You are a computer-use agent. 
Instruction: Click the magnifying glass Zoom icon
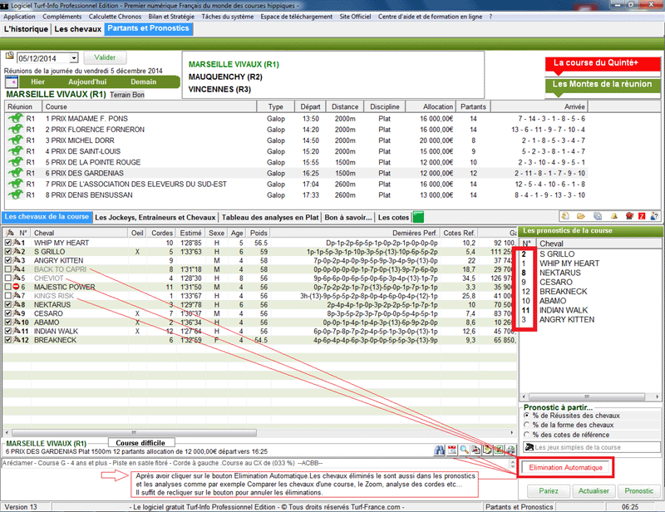(464, 450)
